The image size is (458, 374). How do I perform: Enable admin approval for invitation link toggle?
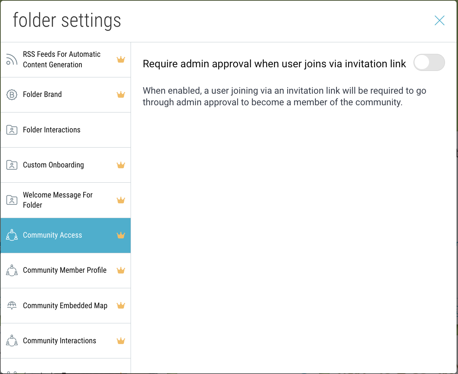pyautogui.click(x=429, y=63)
